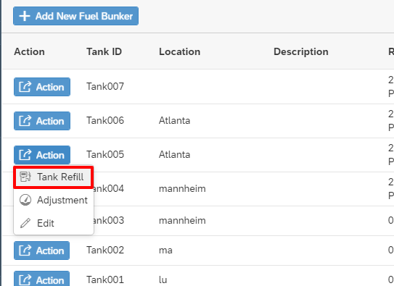
Task: Click the Tank002 cell
Action: click(x=105, y=250)
